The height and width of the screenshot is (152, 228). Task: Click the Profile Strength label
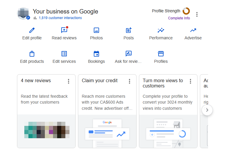click(166, 11)
